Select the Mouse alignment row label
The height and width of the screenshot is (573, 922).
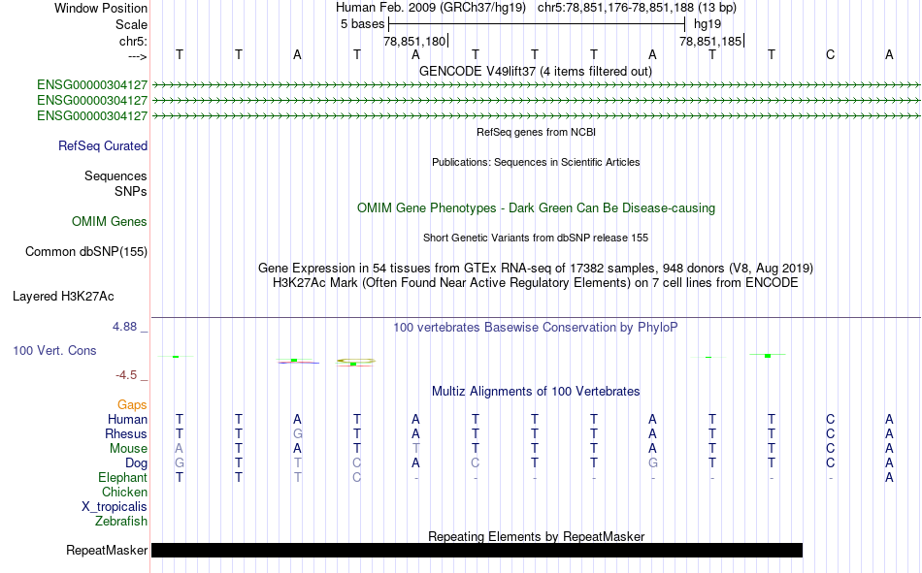pyautogui.click(x=128, y=448)
